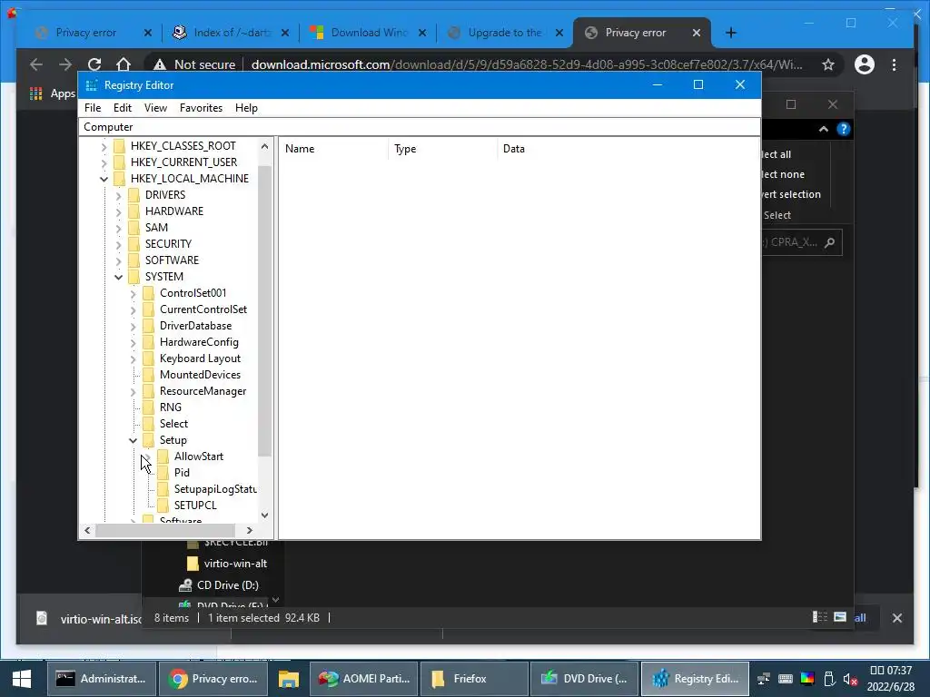Select the HKEY_CURRENT_USER folder icon
Viewport: 930px width, 697px height.
[119, 162]
